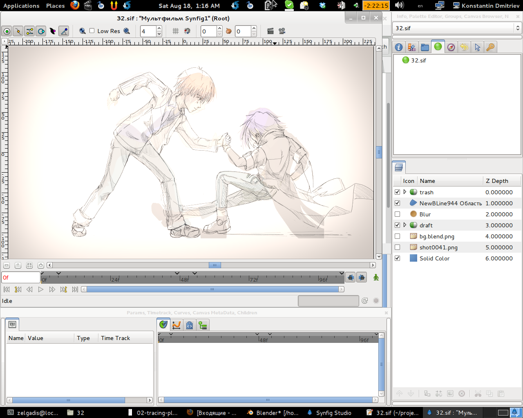Image resolution: width=523 pixels, height=418 pixels.
Task: Increase first onion skin spin value
Action: click(x=219, y=29)
